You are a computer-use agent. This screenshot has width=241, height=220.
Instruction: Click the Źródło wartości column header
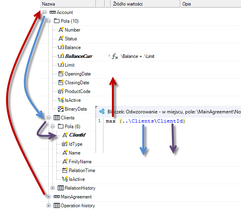pyautogui.click(x=145, y=4)
